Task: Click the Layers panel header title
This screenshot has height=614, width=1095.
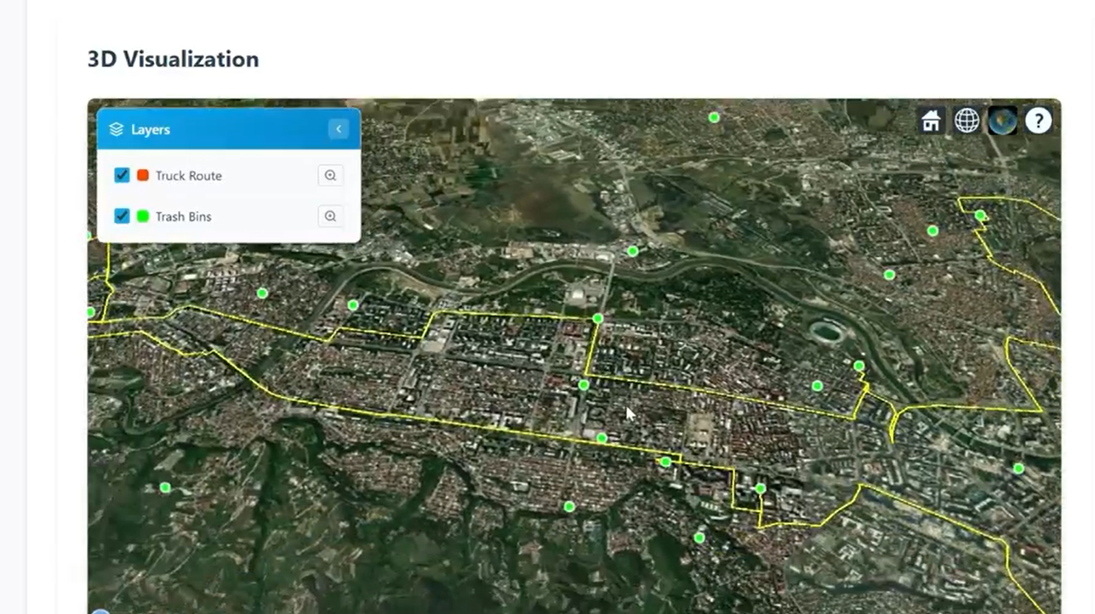Action: click(x=151, y=129)
